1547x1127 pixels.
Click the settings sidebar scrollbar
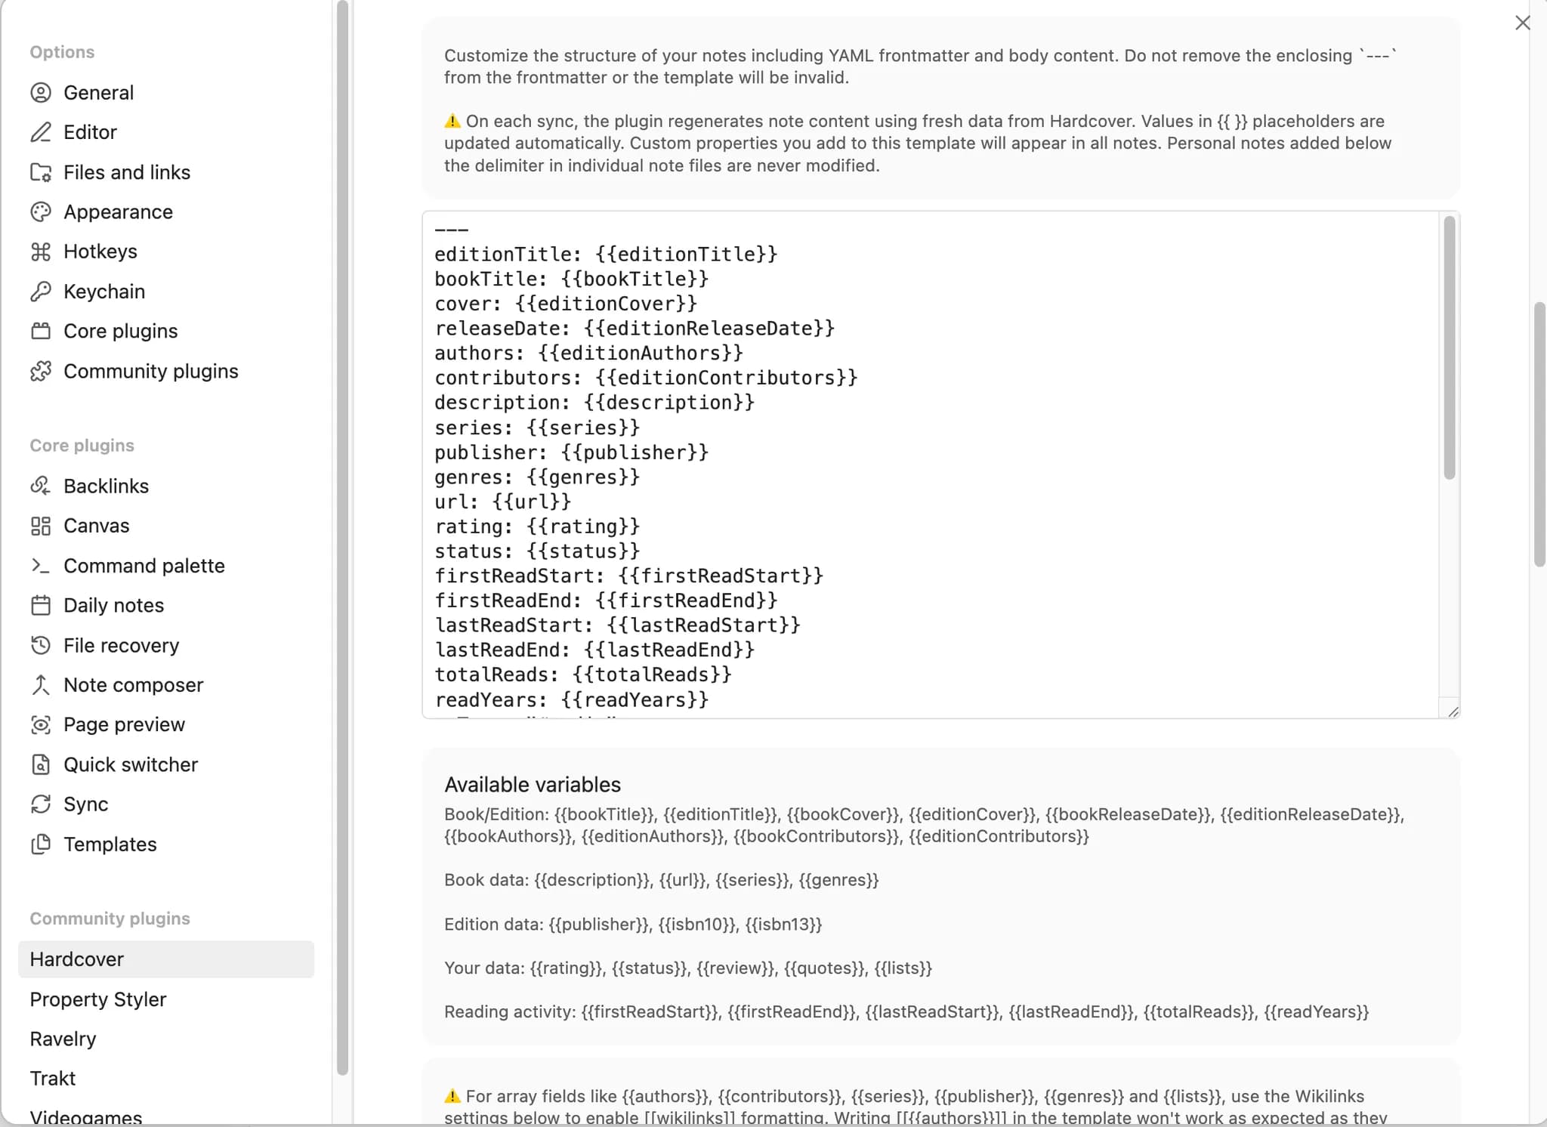(x=342, y=538)
